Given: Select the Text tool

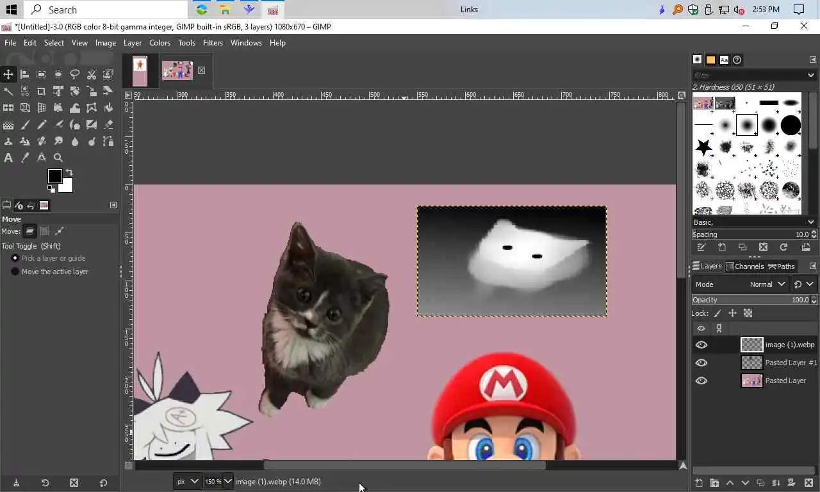Looking at the screenshot, I should point(8,158).
